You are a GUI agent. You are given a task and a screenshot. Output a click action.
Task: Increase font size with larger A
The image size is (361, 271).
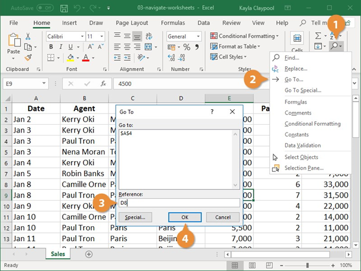coord(91,47)
